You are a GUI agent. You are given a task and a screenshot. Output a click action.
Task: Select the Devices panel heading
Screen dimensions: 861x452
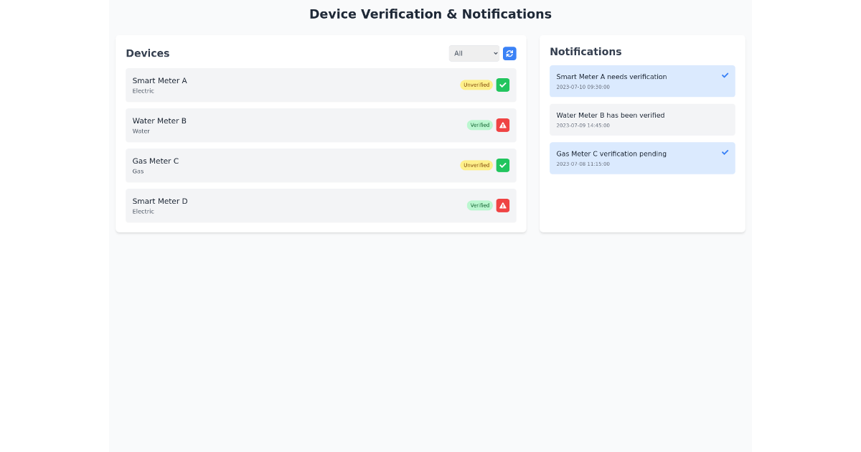tap(148, 53)
